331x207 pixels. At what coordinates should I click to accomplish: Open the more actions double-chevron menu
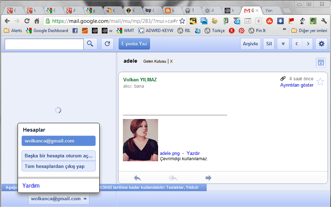point(283,44)
